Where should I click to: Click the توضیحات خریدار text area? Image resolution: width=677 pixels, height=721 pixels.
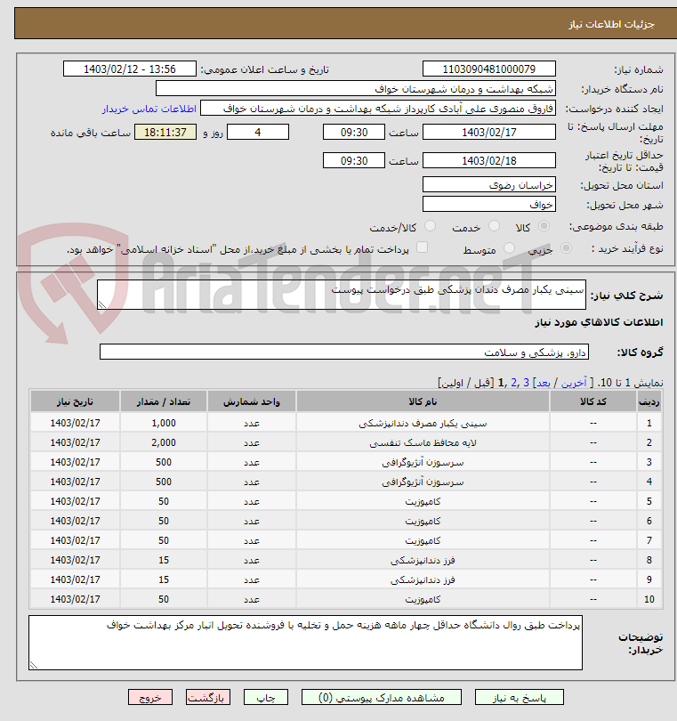point(305,643)
